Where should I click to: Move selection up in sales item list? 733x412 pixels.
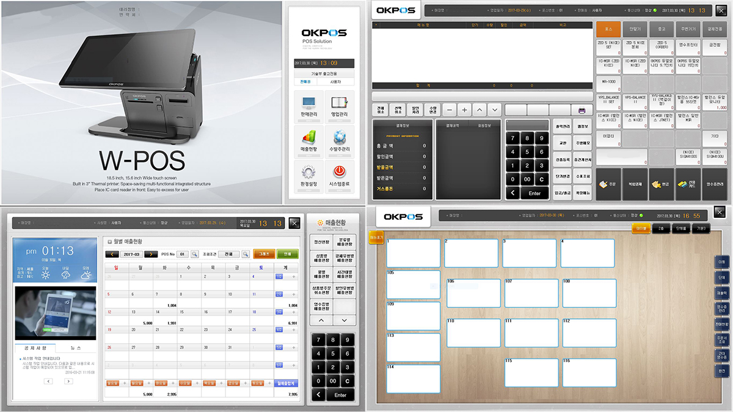tap(480, 110)
